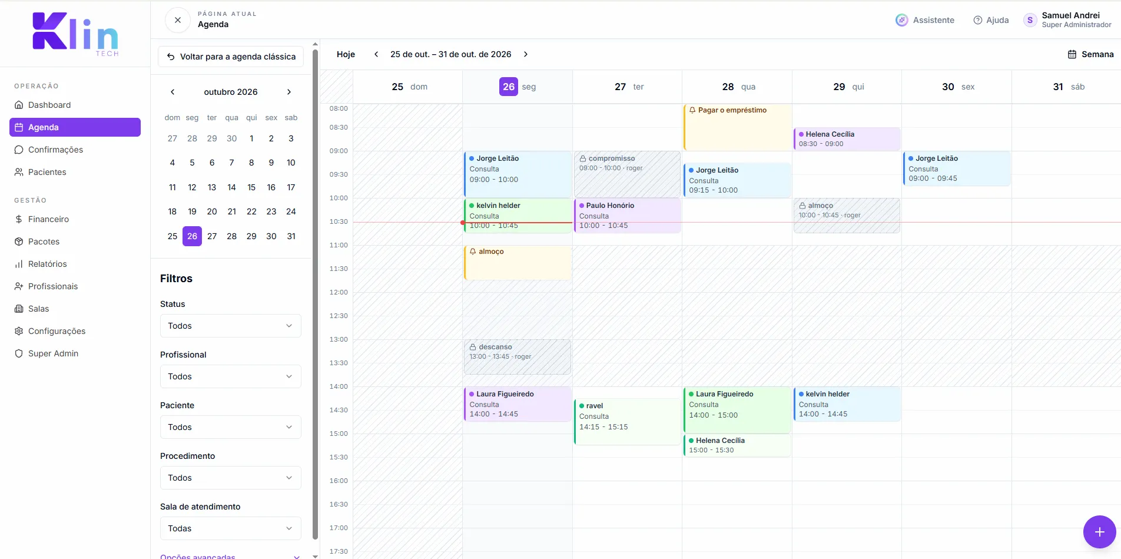Image resolution: width=1121 pixels, height=559 pixels.
Task: Select day 27 in the last mini calendar row
Action: 212,236
